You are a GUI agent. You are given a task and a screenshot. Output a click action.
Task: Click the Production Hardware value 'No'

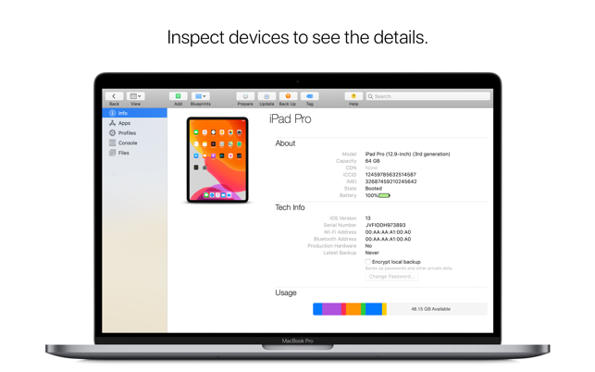(368, 245)
